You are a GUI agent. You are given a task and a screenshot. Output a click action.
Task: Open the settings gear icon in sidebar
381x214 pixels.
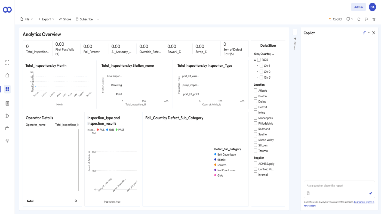7,141
